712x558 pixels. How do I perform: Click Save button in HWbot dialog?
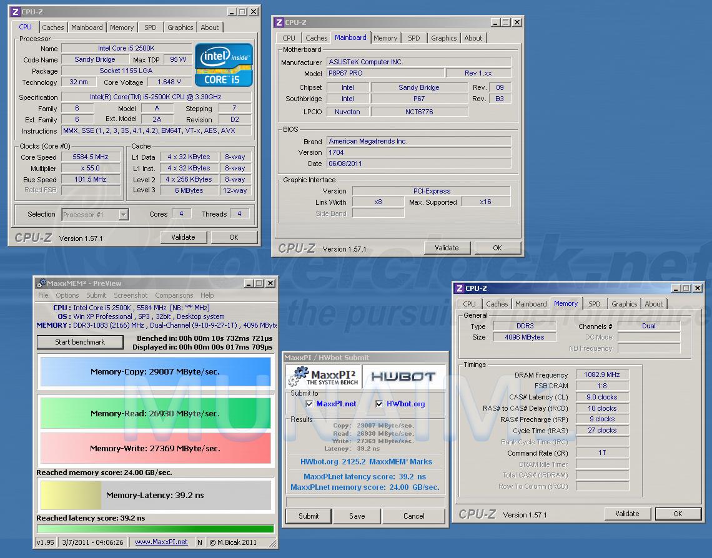coord(357,516)
